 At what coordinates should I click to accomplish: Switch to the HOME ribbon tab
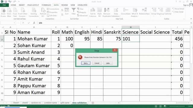coord(13,5)
